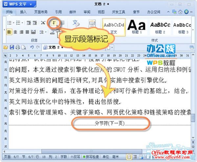This screenshot has height=162, width=197.
Task: Increase paragraph indent
Action: tap(35, 23)
